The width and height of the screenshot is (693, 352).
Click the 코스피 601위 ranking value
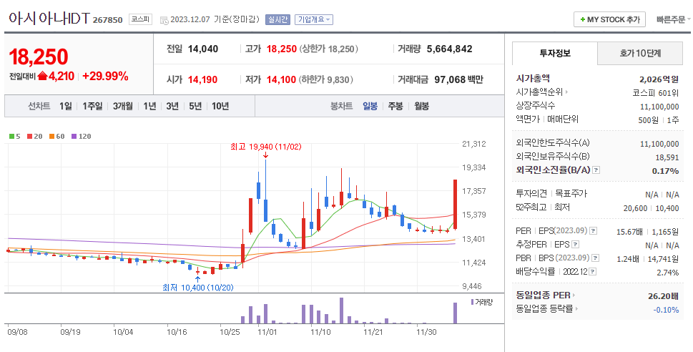pyautogui.click(x=656, y=93)
